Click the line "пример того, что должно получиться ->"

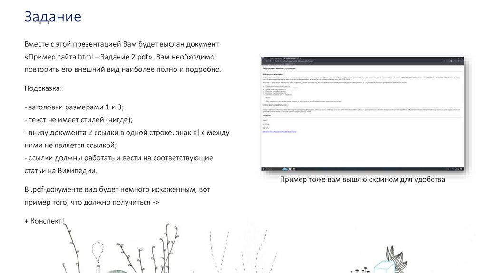point(92,203)
